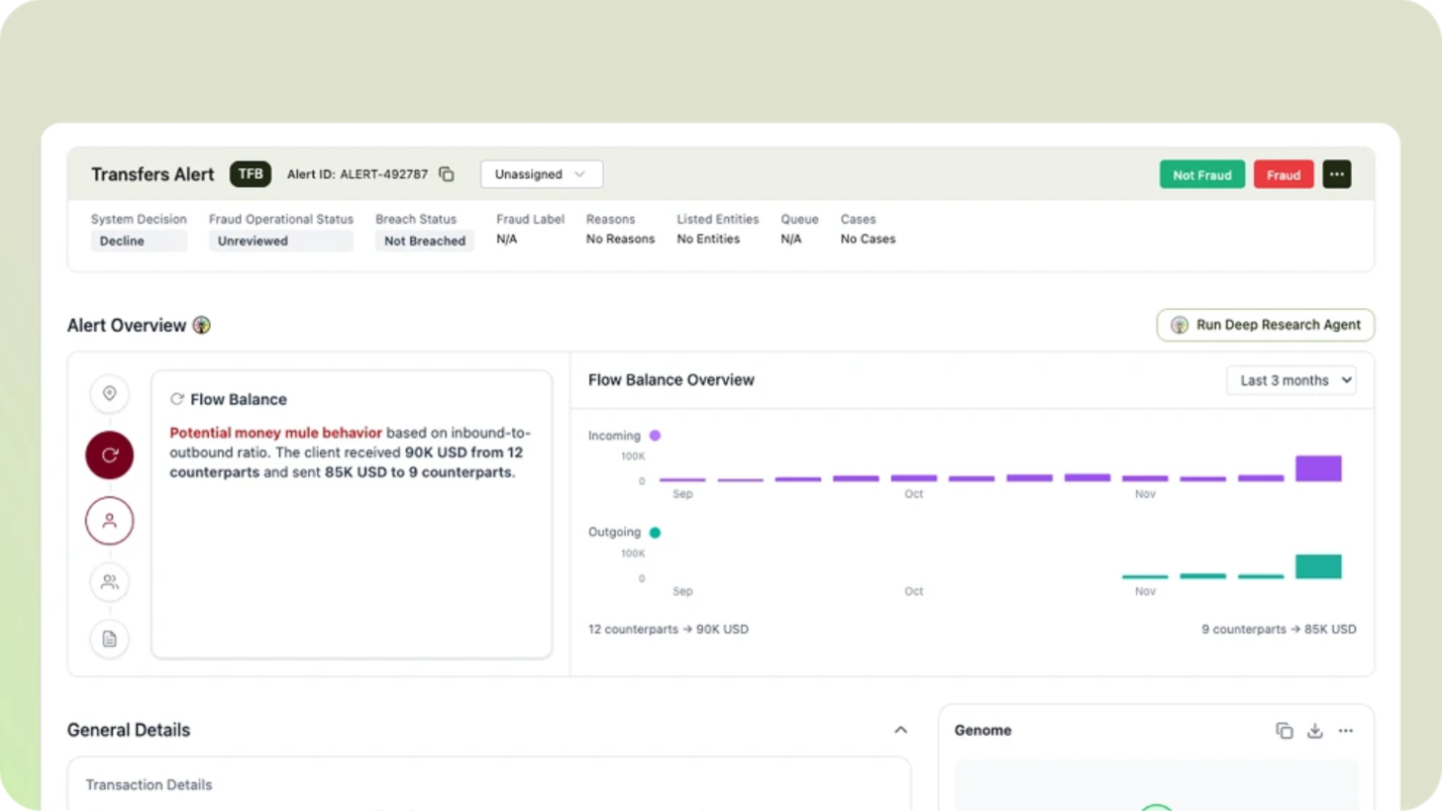Click the No Entities value
This screenshot has height=811, width=1442.
pos(708,239)
